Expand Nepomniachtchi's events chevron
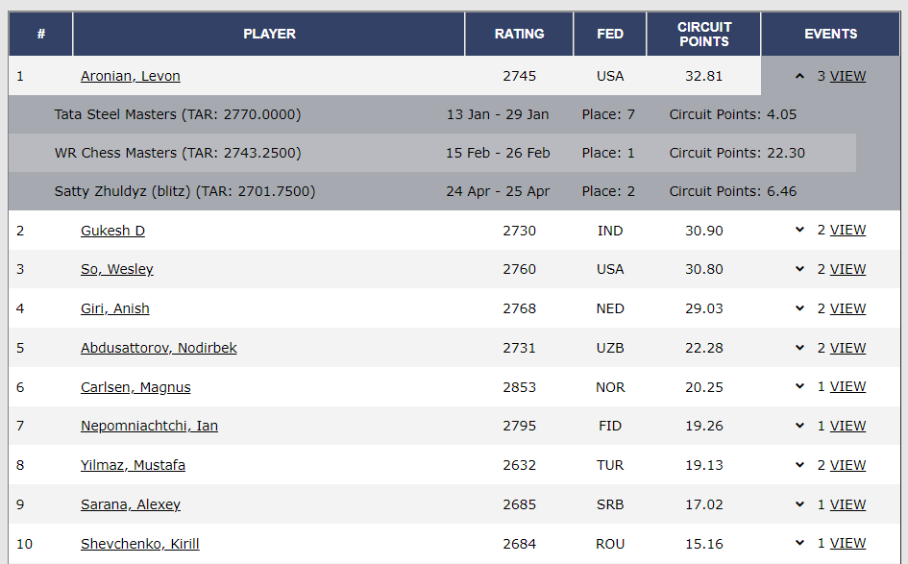 point(799,426)
